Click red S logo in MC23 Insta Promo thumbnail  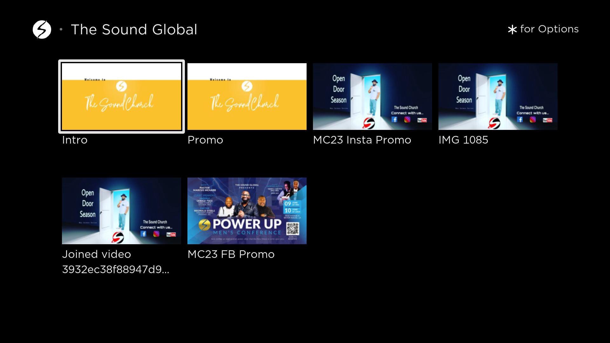tap(369, 123)
